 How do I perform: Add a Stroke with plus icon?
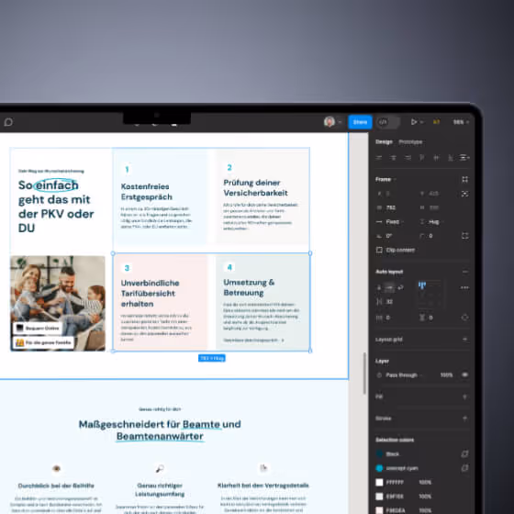(x=464, y=419)
